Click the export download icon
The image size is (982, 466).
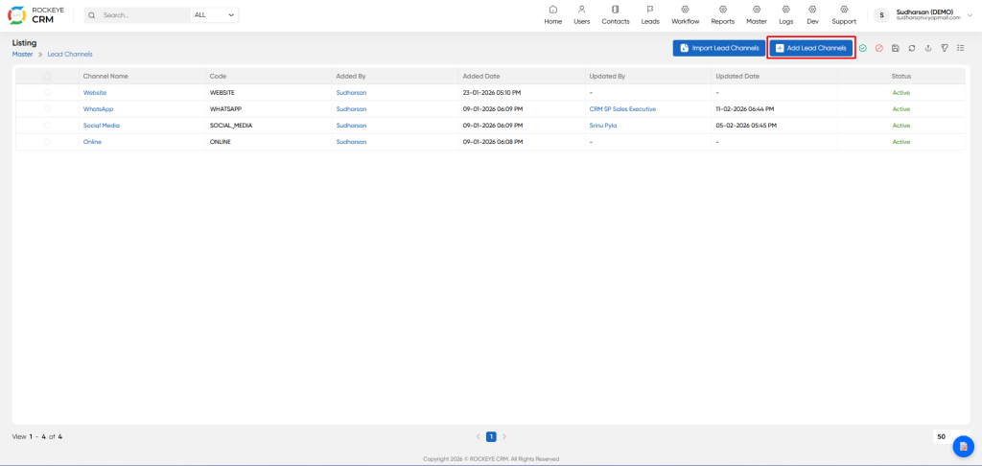(x=928, y=48)
